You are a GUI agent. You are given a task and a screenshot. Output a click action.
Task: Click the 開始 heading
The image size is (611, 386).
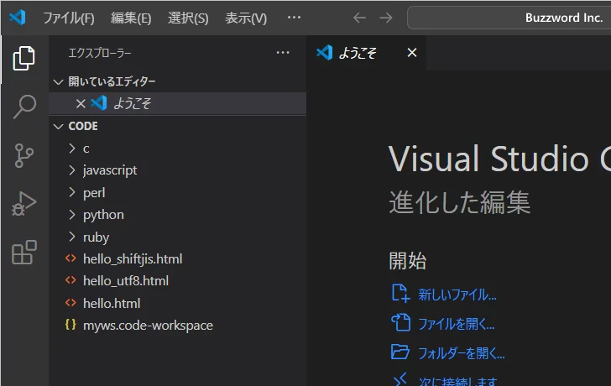coord(408,261)
